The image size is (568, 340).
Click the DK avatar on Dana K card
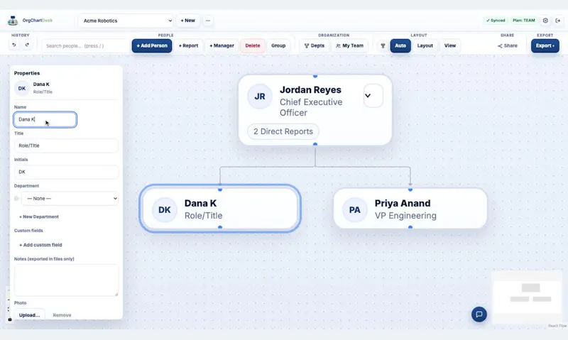point(165,209)
